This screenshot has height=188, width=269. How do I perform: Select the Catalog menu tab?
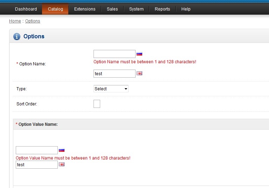pyautogui.click(x=55, y=9)
